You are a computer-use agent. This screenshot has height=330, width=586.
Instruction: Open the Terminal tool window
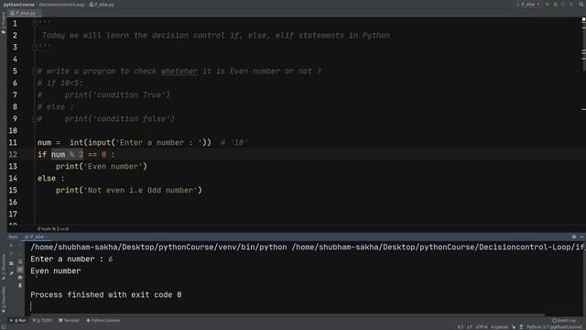70,321
